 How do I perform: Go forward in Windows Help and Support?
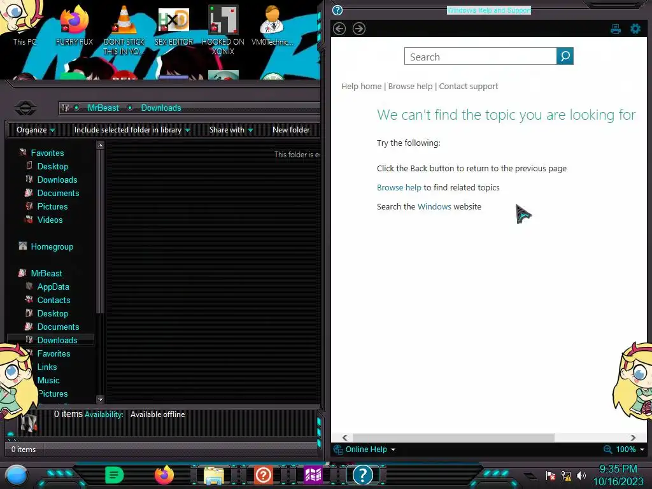point(359,29)
